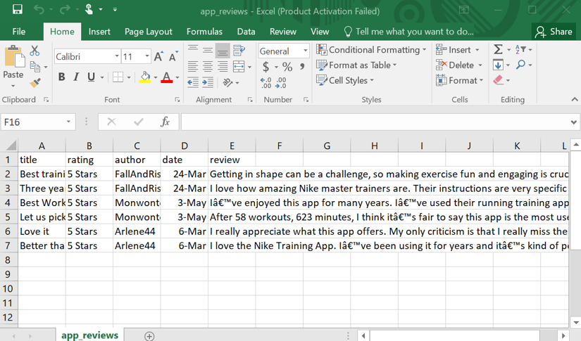Image resolution: width=581 pixels, height=341 pixels.
Task: Click the Name Box showing F16
Action: click(38, 122)
